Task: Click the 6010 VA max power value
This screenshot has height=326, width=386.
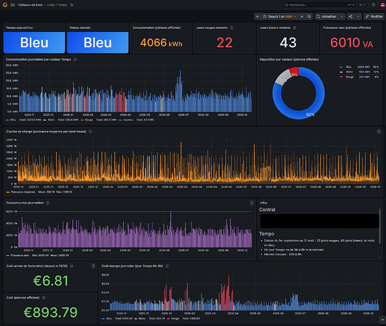Action: coord(352,42)
